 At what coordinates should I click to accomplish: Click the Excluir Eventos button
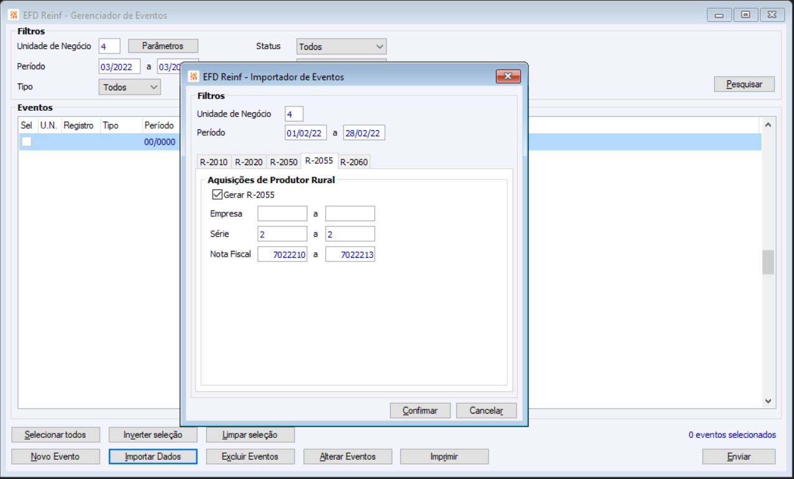[250, 457]
